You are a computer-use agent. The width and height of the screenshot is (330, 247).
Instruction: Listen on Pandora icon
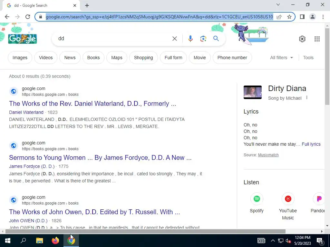click(319, 199)
